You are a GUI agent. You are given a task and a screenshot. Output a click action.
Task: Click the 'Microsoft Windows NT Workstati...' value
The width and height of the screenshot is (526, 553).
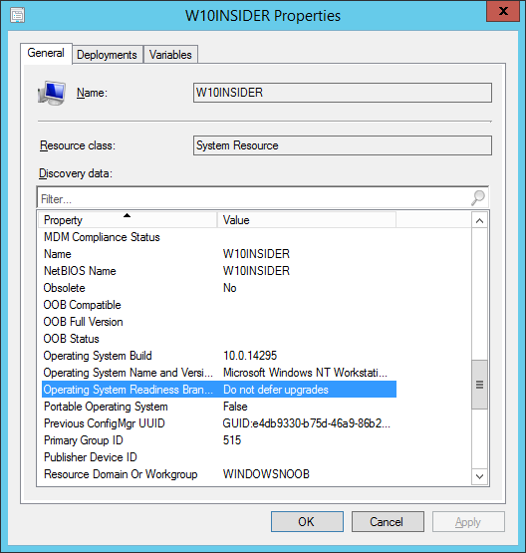click(305, 373)
